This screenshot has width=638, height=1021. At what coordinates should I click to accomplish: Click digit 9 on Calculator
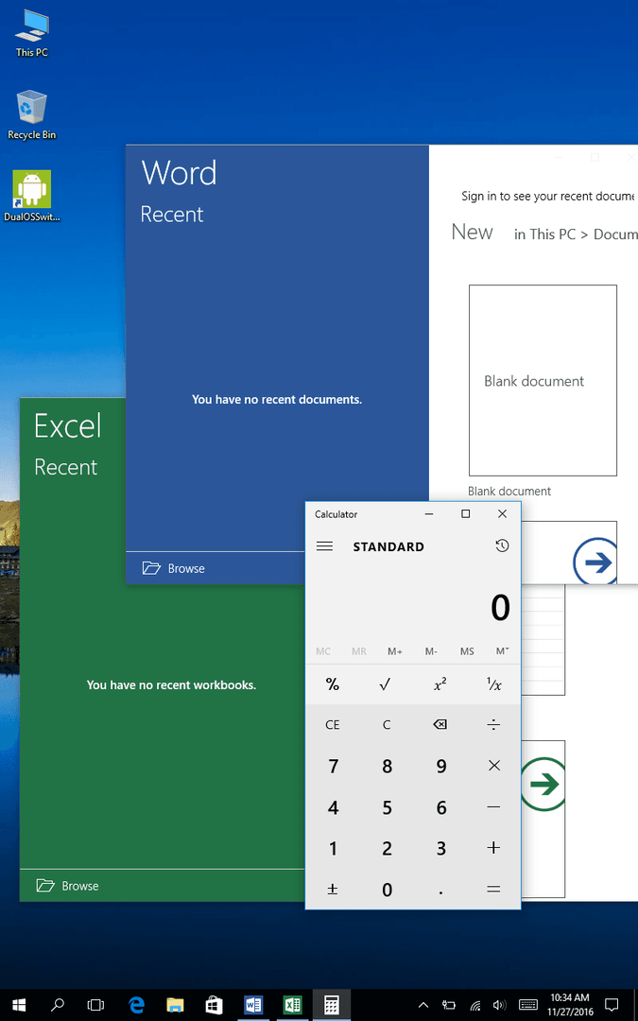[x=440, y=766]
